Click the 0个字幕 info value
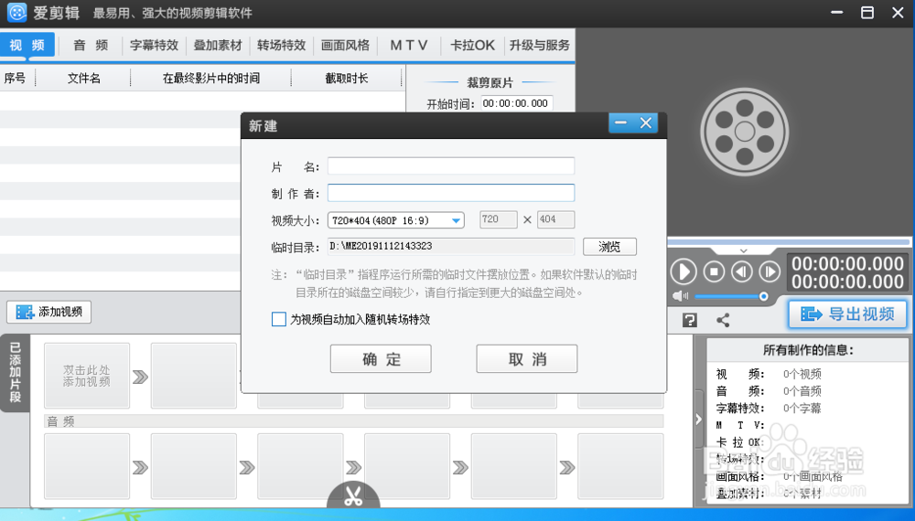 (x=802, y=408)
